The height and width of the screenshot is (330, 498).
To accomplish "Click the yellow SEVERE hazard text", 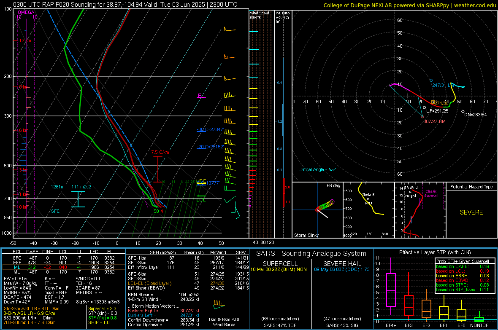I will (x=471, y=212).
